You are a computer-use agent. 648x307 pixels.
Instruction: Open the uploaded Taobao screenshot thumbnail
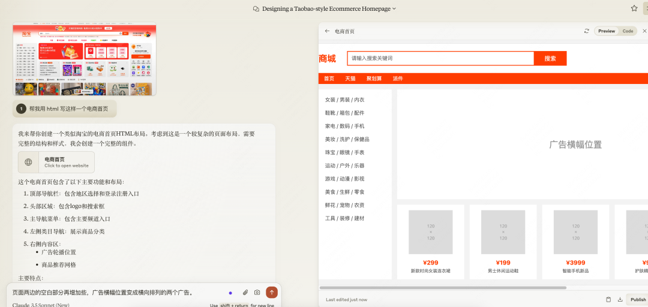85,59
